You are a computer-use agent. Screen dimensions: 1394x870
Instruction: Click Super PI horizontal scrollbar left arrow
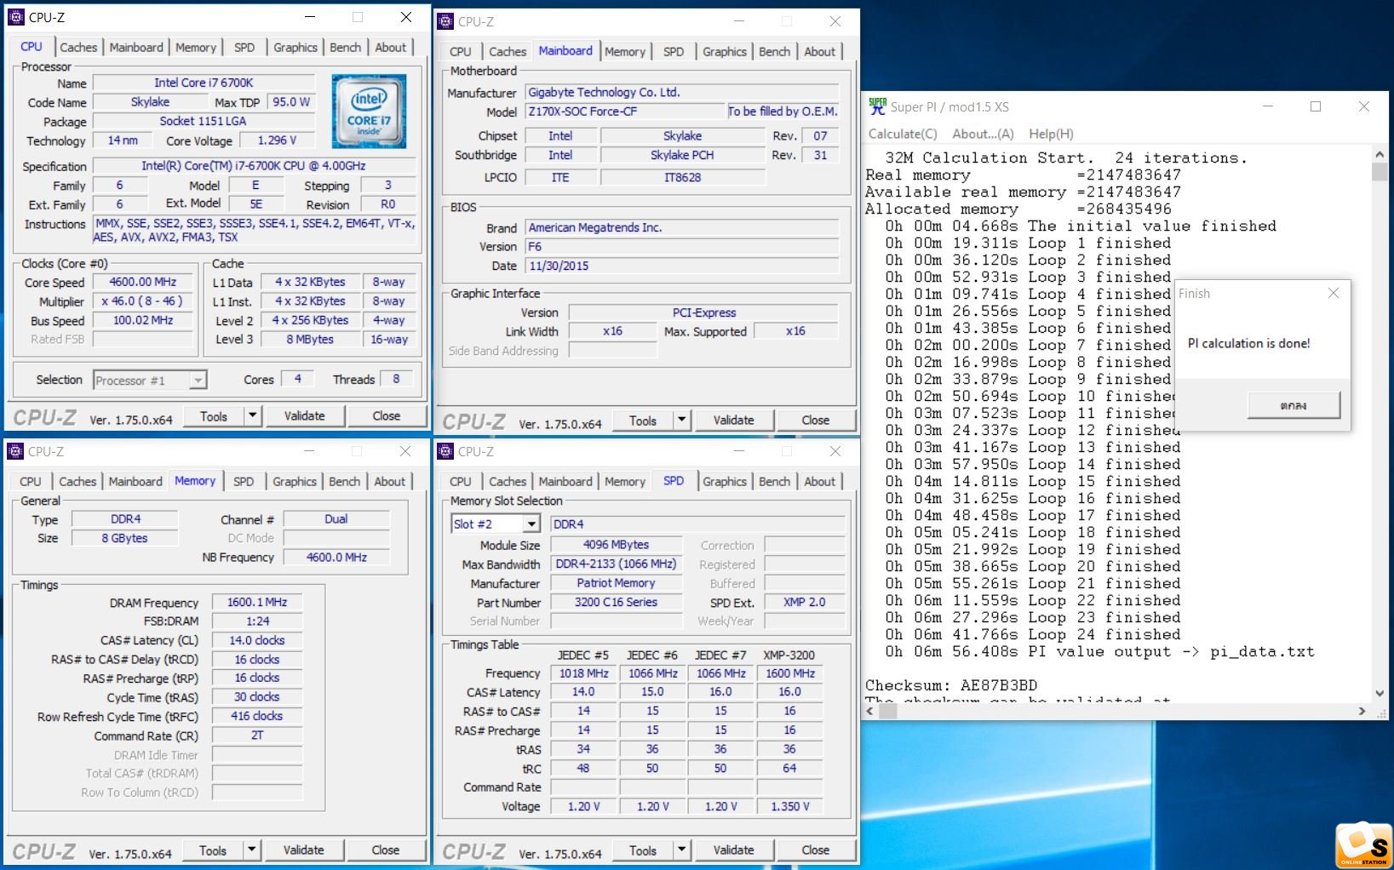tap(870, 711)
